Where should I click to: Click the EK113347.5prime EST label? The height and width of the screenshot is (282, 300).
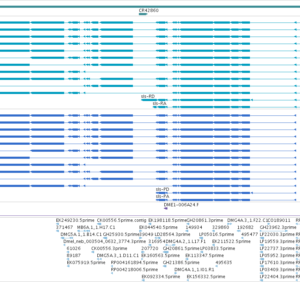click(x=204, y=256)
